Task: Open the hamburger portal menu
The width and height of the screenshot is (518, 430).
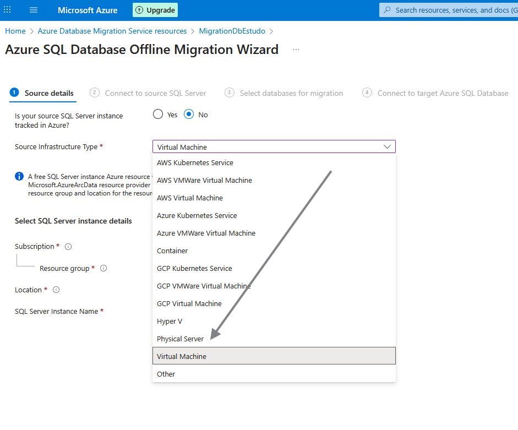Action: coord(34,10)
